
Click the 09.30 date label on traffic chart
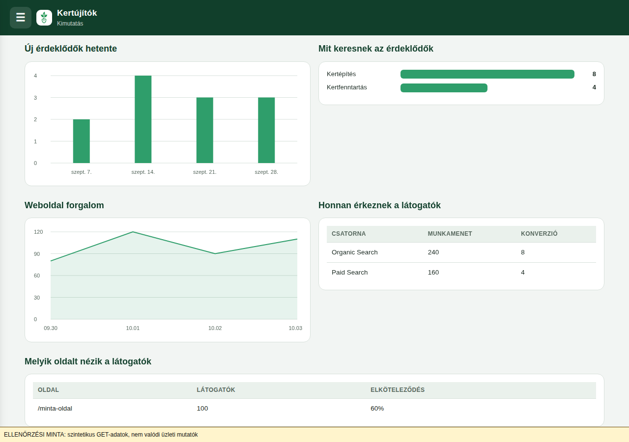click(x=51, y=328)
